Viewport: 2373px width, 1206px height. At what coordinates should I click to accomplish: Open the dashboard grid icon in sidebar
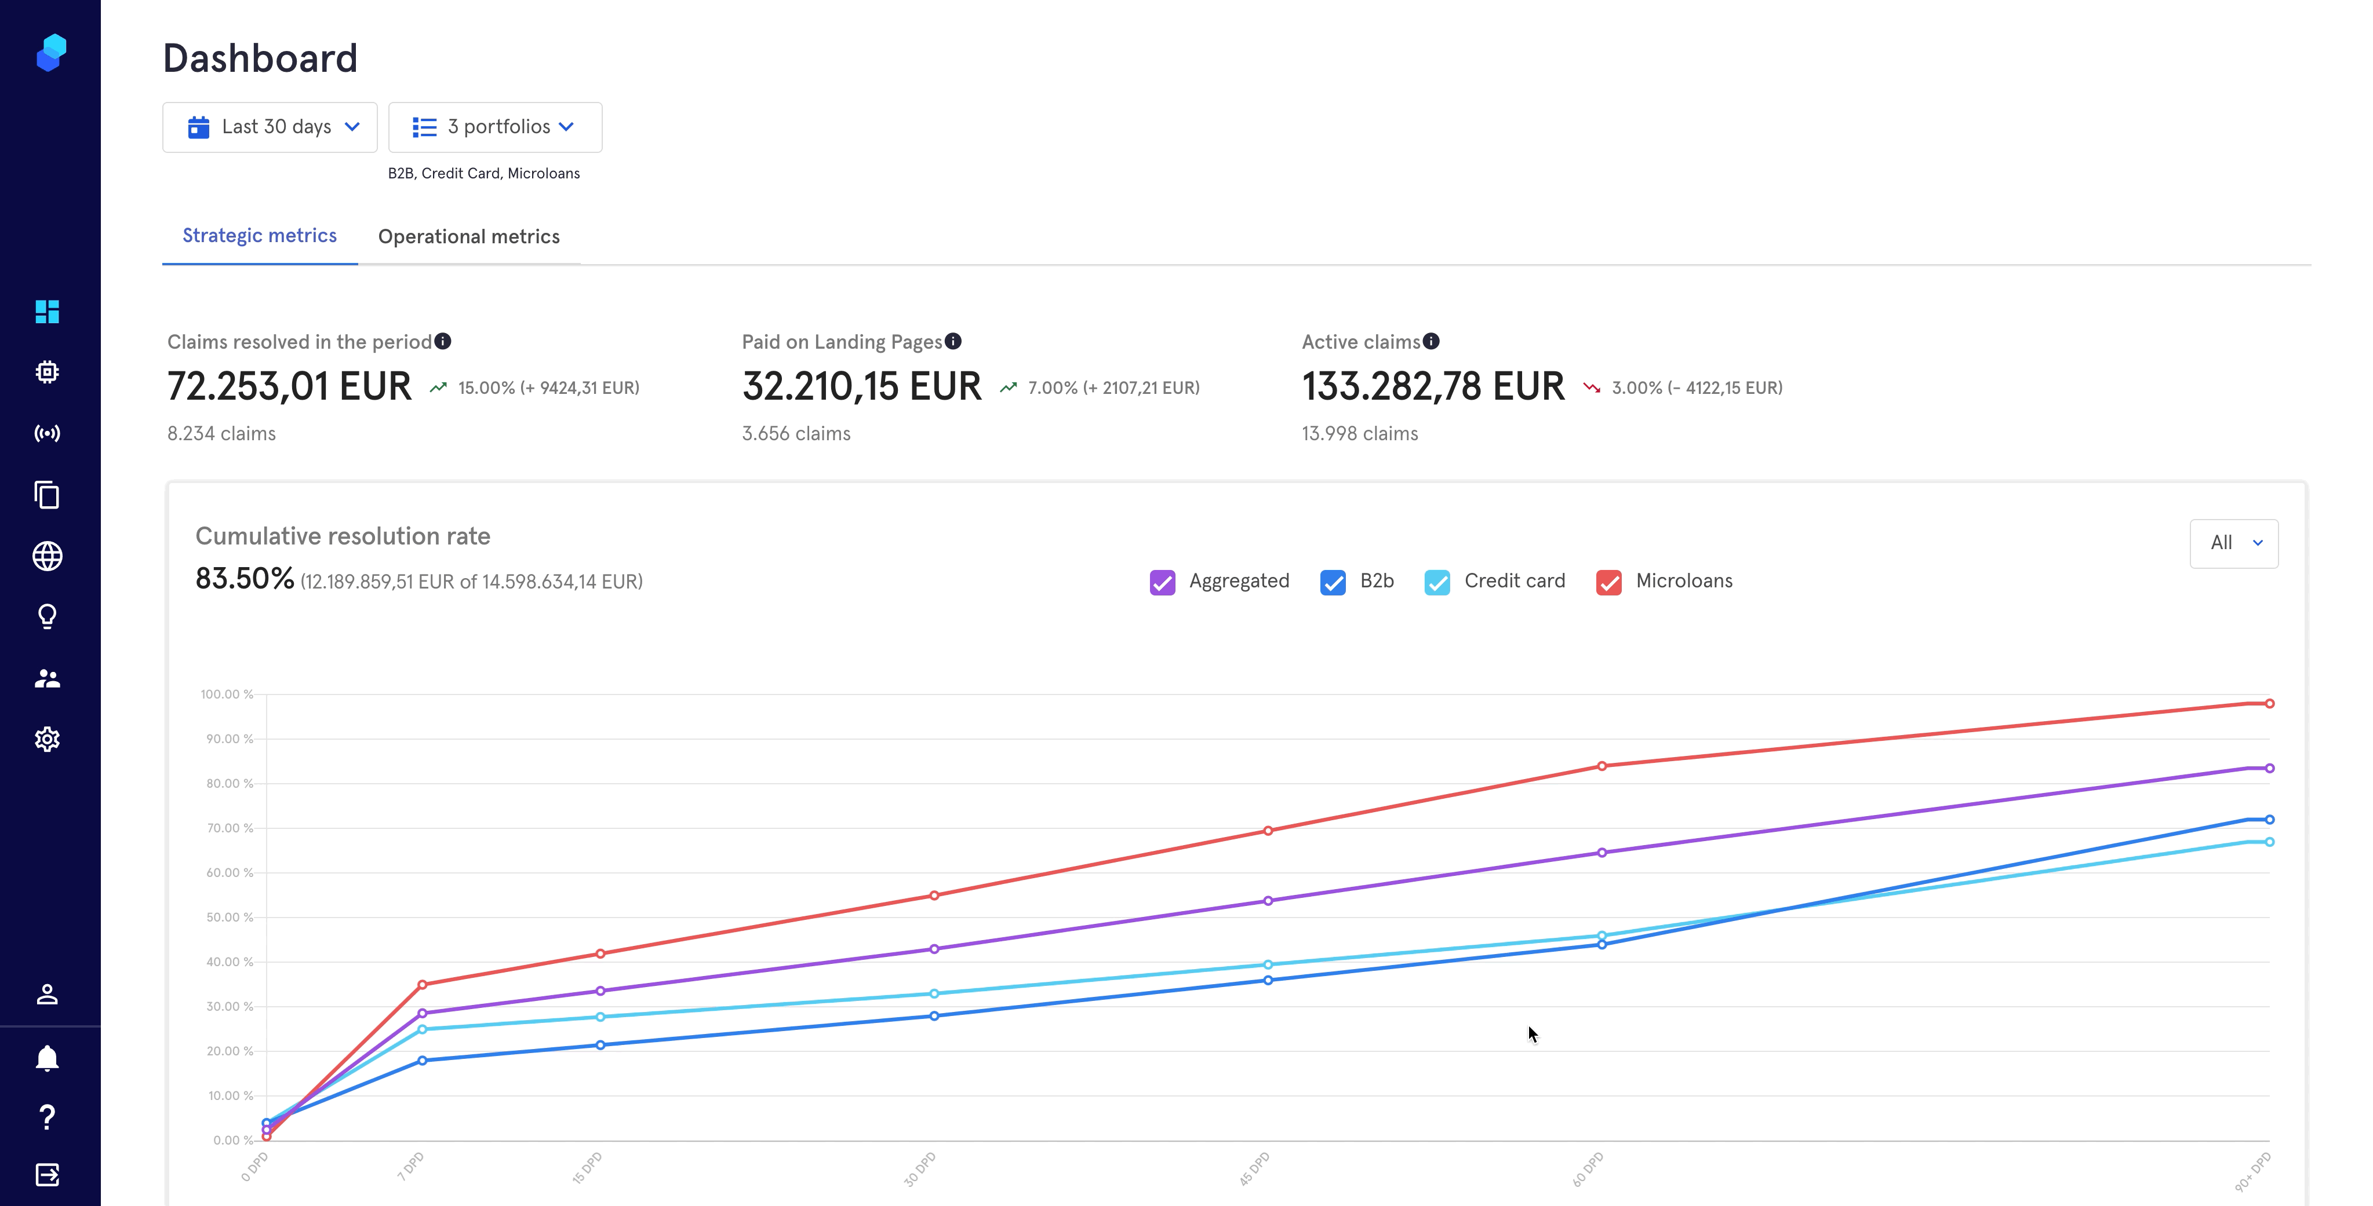[x=47, y=311]
